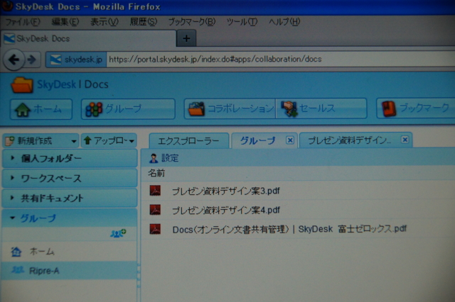Open the ヘルプ(H) menu
455x302 pixels.
(284, 22)
